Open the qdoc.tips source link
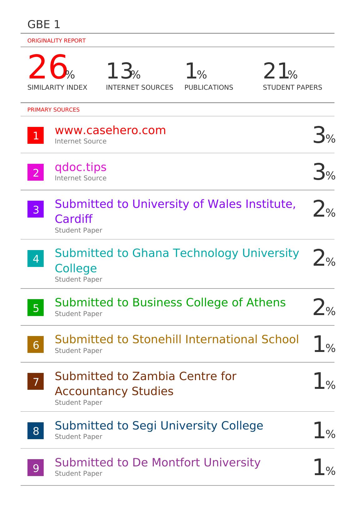This screenshot has width=361, height=512. [x=80, y=167]
